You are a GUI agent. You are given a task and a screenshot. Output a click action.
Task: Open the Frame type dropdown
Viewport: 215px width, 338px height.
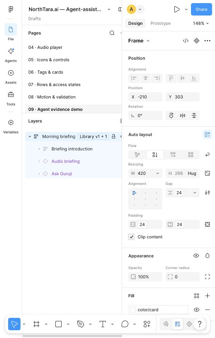point(148,41)
